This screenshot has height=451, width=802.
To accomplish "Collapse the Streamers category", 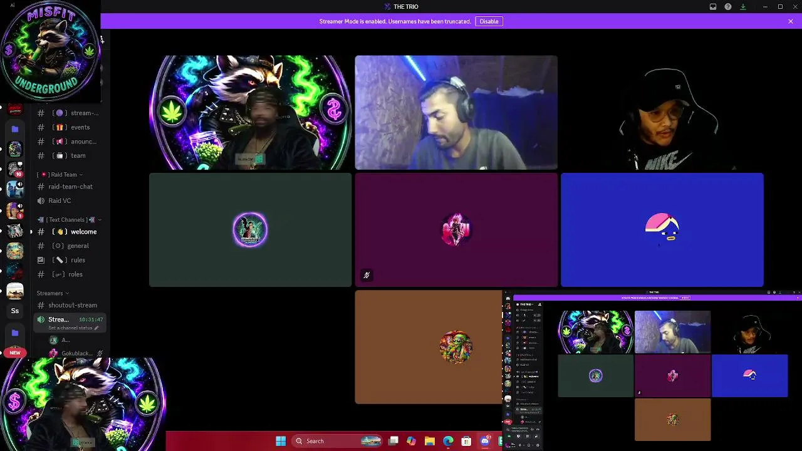I will coord(53,293).
